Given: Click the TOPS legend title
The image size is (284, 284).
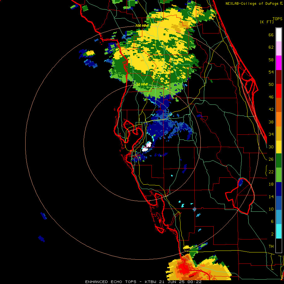Looking at the screenshot, I should pos(277,19).
